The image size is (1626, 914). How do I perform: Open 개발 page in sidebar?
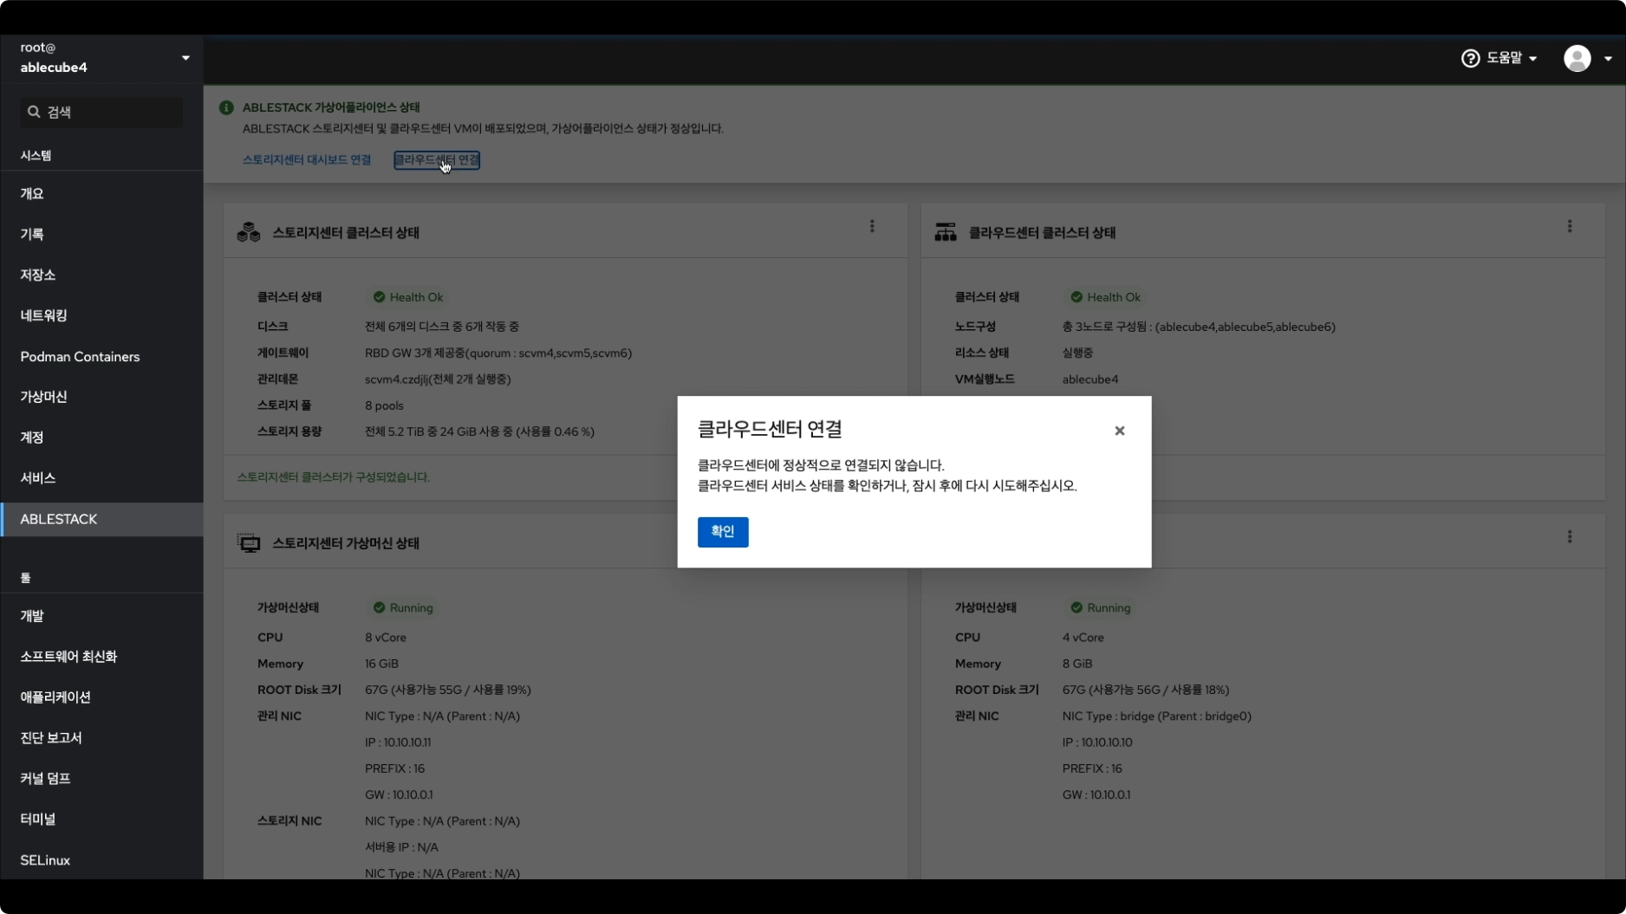(x=101, y=615)
